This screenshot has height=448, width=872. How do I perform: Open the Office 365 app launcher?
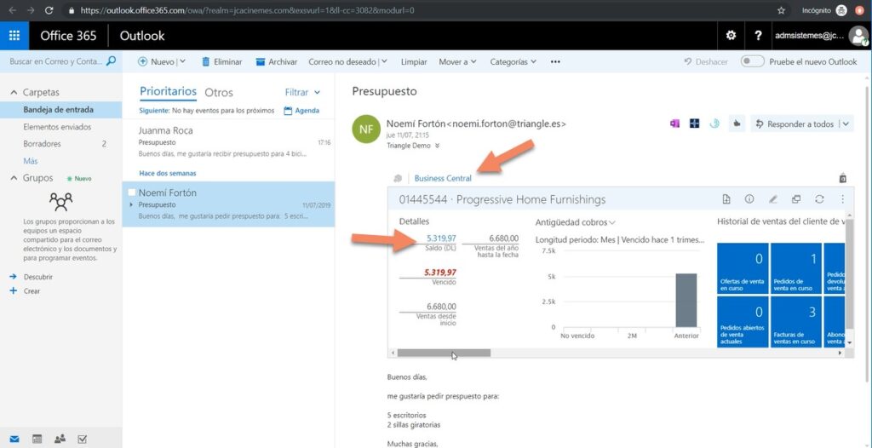click(x=14, y=36)
